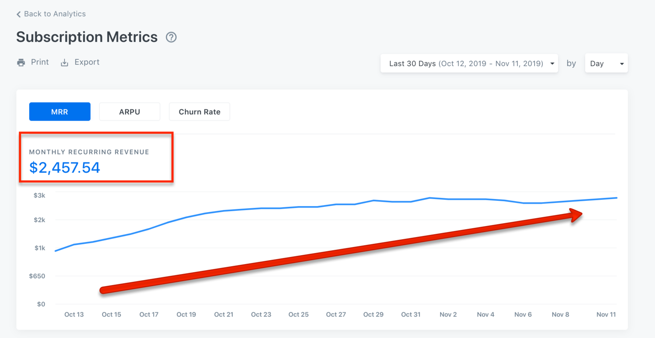This screenshot has height=338, width=655.
Task: Open the Last 30 Days date range dropdown
Action: tap(465, 64)
